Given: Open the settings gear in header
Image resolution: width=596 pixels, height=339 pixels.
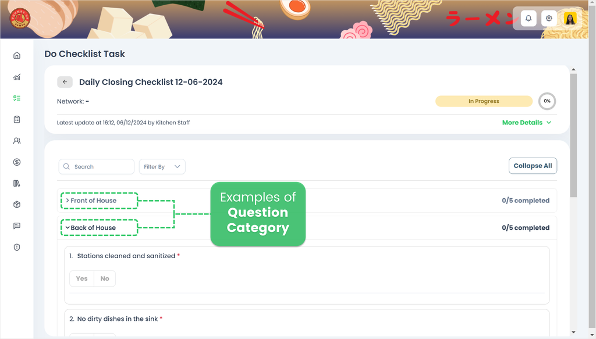Looking at the screenshot, I should click(x=549, y=18).
